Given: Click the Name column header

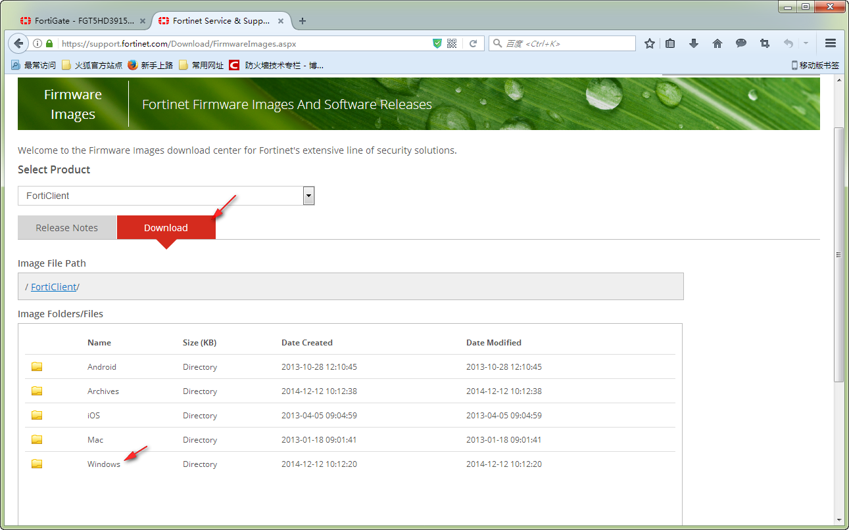Looking at the screenshot, I should [99, 343].
